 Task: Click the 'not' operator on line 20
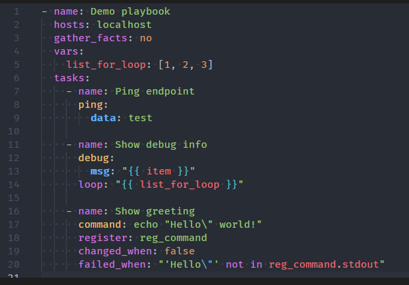pyautogui.click(x=235, y=264)
